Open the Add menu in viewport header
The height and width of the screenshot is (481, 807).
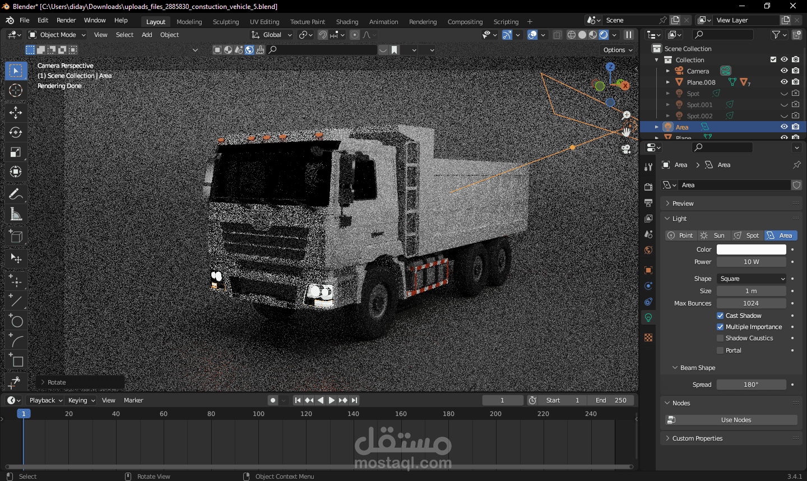coord(147,35)
